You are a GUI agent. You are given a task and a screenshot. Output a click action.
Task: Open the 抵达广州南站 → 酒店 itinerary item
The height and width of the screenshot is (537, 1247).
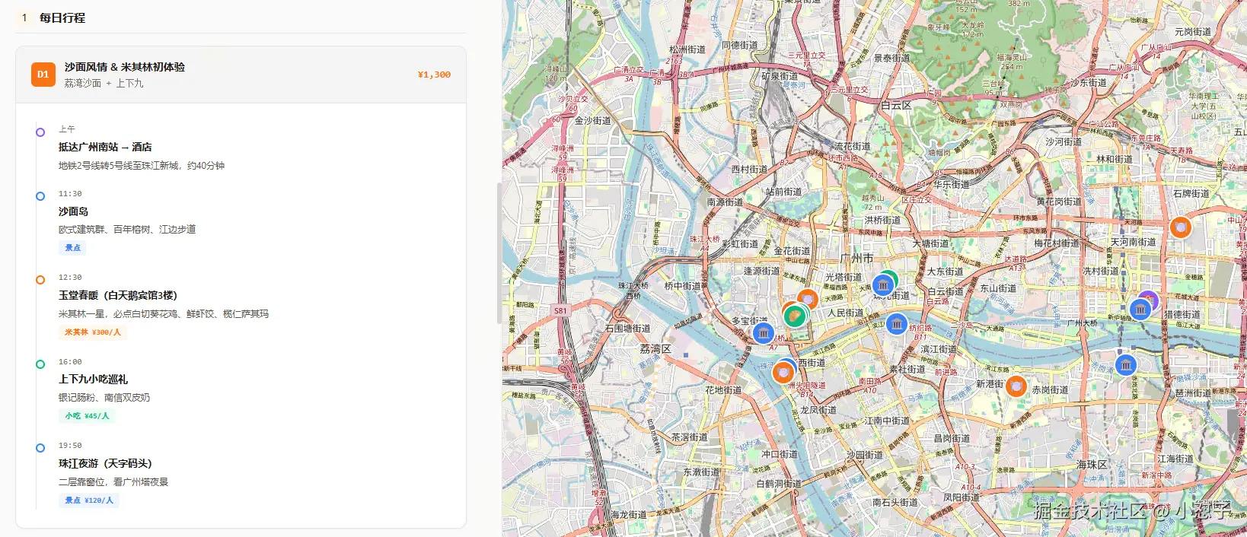(x=105, y=147)
